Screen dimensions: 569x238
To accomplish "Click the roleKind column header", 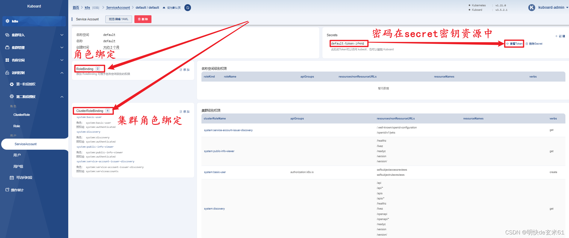I will click(x=209, y=77).
